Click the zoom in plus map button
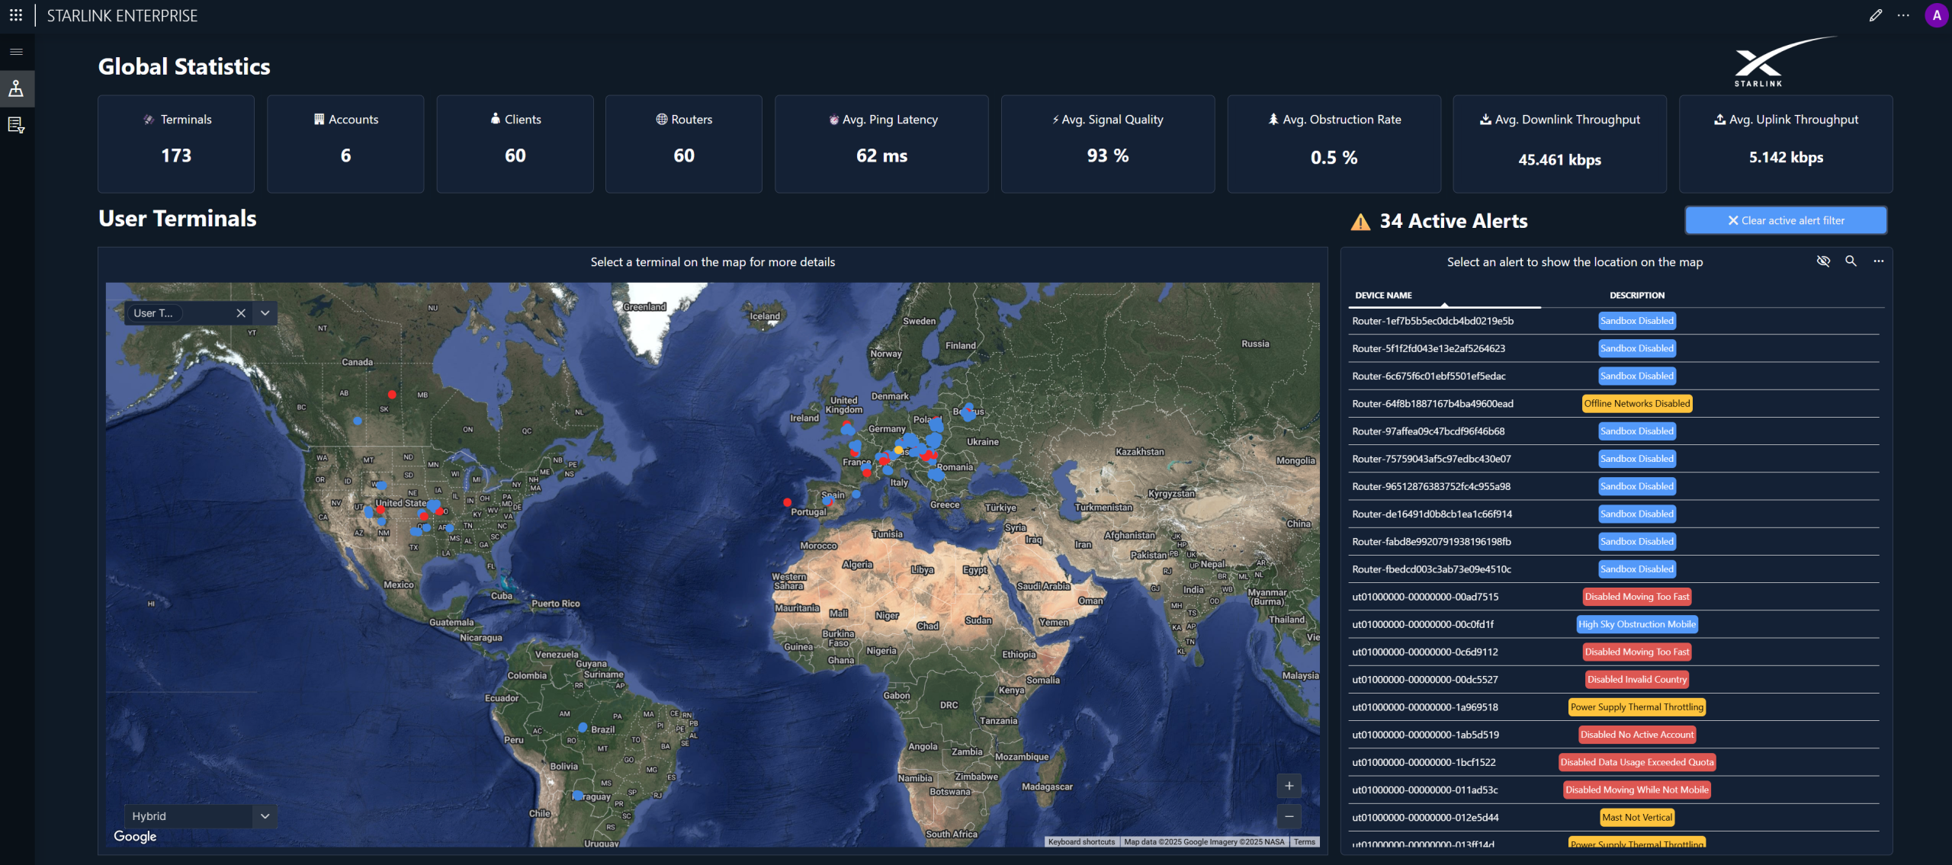The height and width of the screenshot is (865, 1952). click(x=1289, y=786)
